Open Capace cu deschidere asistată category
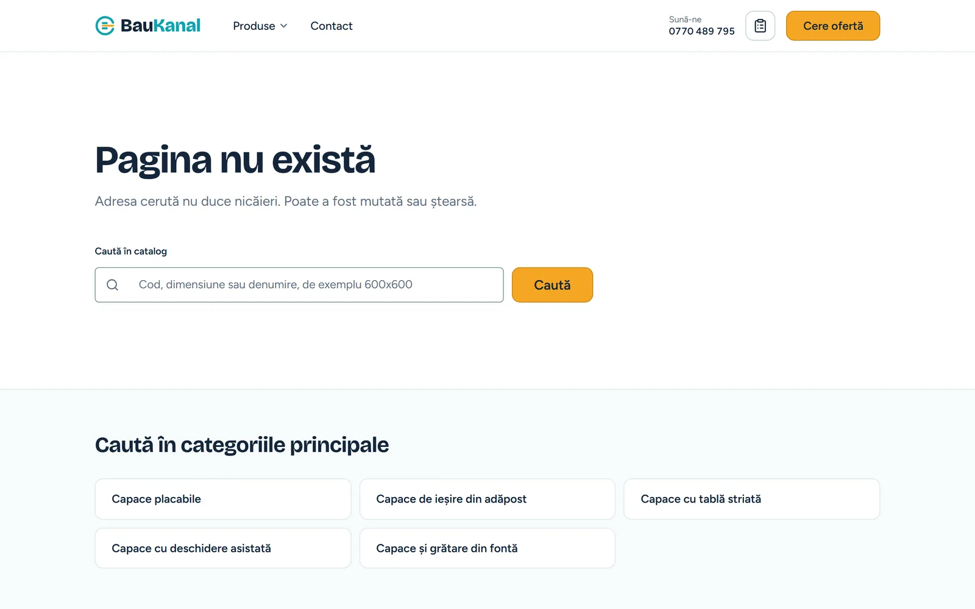The image size is (975, 609). 223,548
